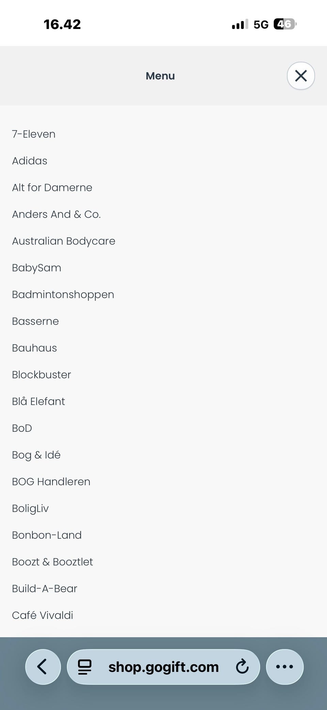
Task: Select 7-Eleven from the menu
Action: [34, 134]
